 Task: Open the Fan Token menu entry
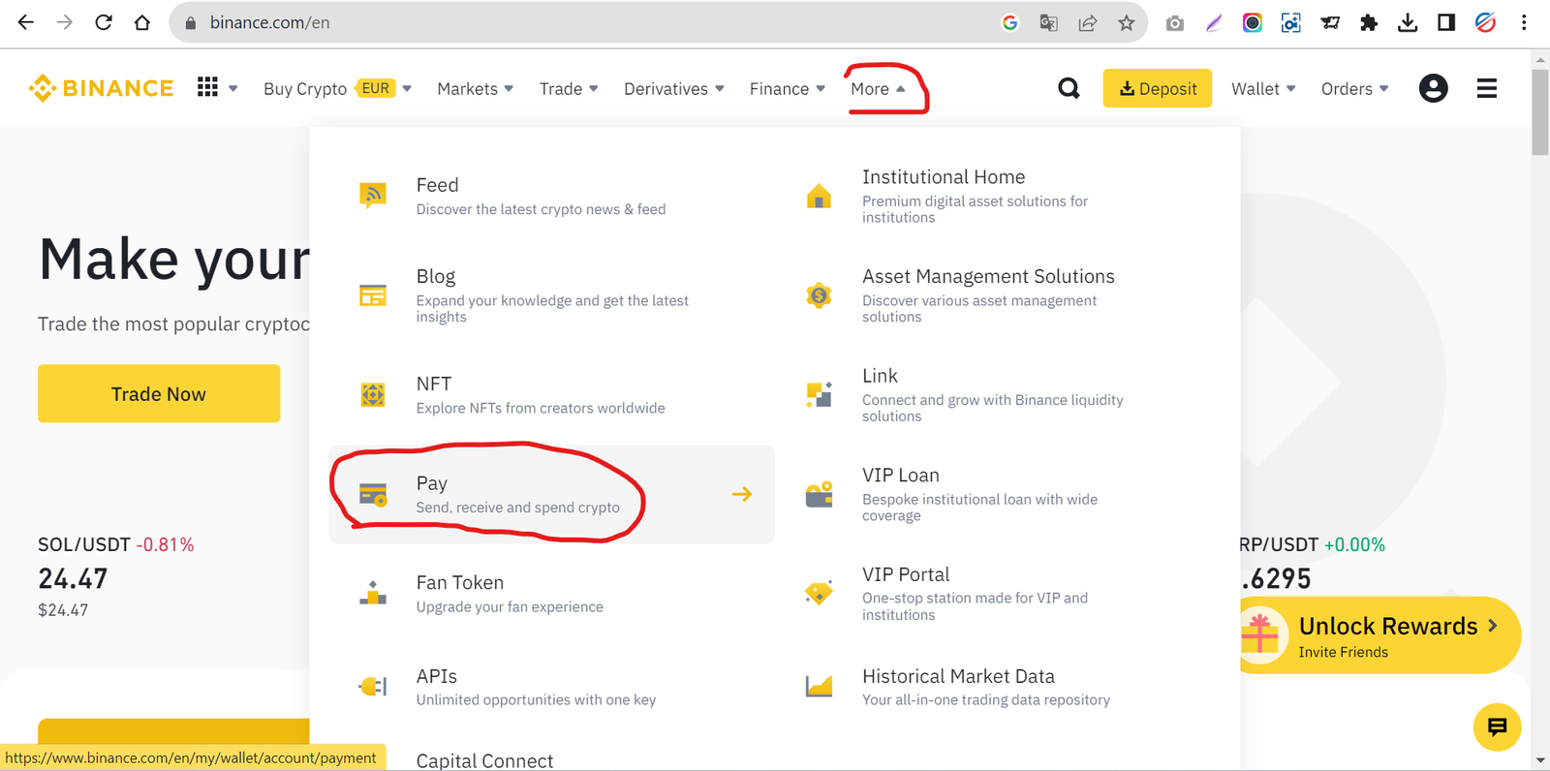[551, 593]
